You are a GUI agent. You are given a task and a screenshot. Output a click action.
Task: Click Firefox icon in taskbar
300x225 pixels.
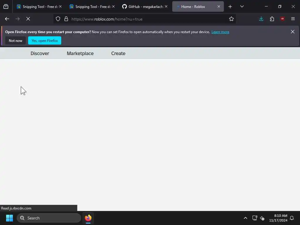coord(88,218)
